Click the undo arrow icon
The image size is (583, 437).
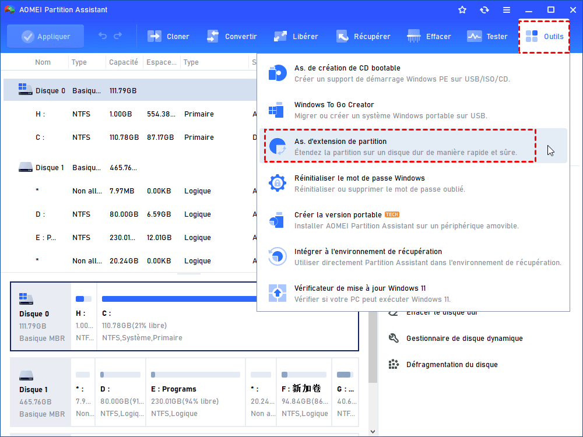103,36
